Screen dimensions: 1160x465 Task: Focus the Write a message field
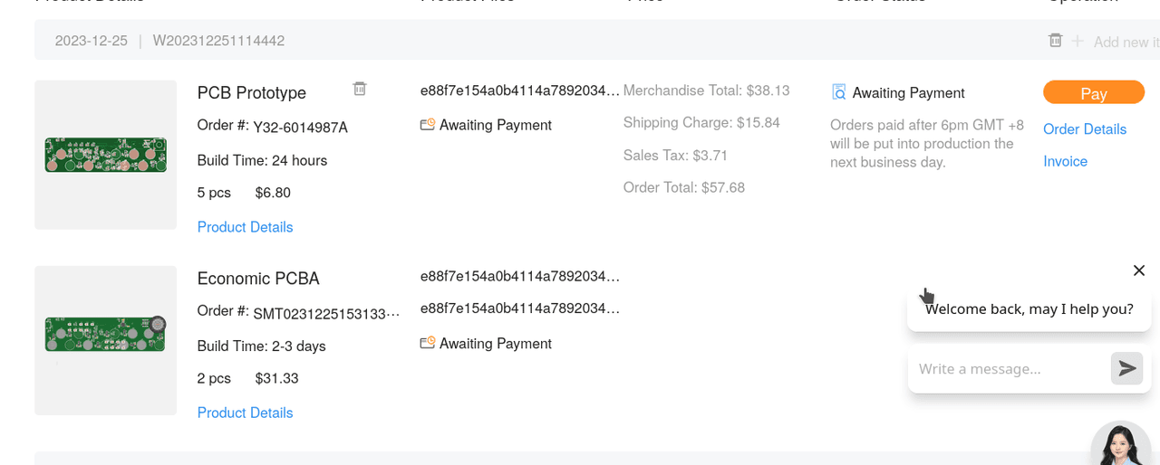[1006, 369]
